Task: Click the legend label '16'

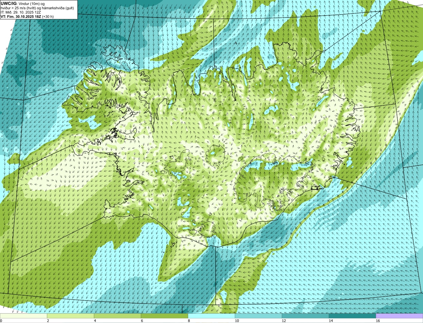Action: pos(378,321)
